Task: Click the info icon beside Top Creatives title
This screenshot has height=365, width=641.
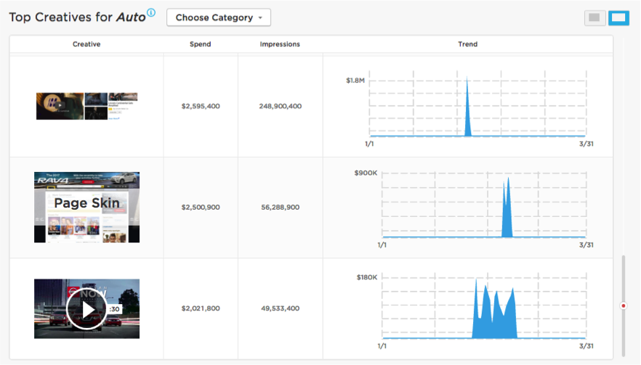Action: [151, 12]
